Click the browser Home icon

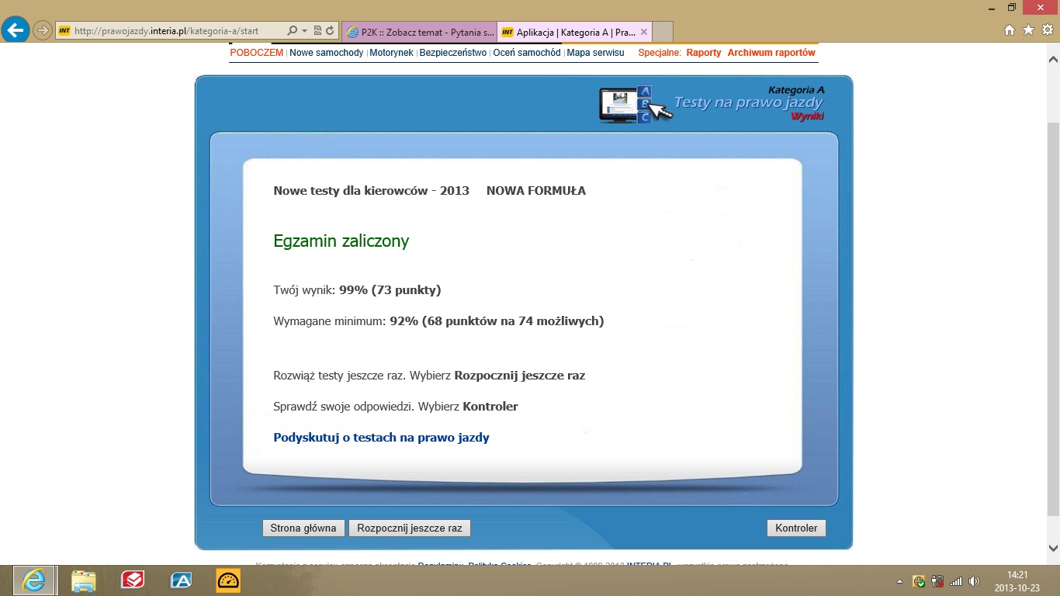[x=1010, y=30]
